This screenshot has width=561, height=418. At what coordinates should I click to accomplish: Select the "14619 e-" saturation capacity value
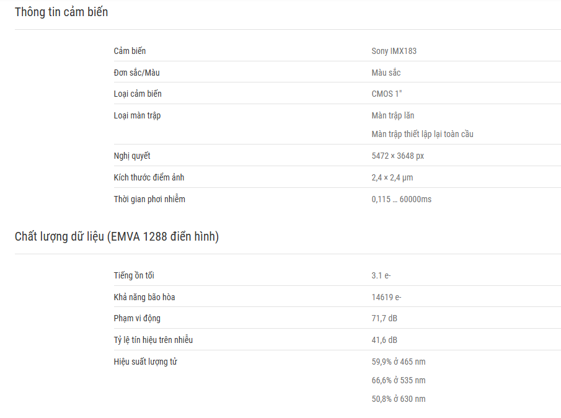coord(386,297)
